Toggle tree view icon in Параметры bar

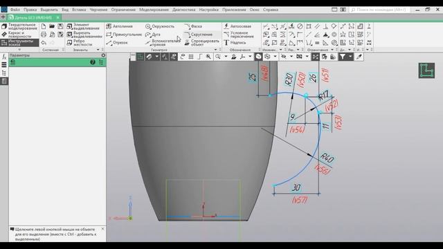pyautogui.click(x=101, y=62)
